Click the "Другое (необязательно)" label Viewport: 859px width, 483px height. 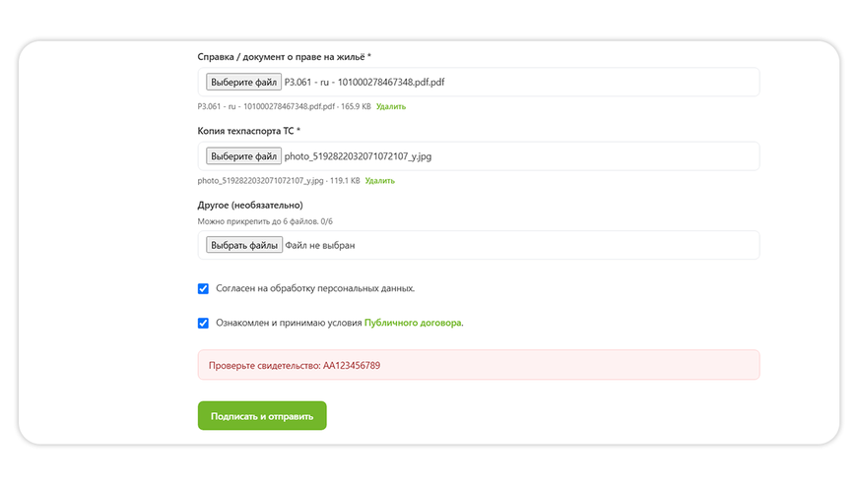[x=250, y=206]
